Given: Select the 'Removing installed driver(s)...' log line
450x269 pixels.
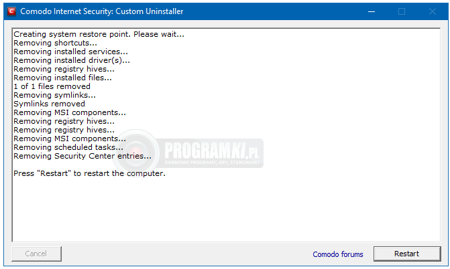Looking at the screenshot, I should pos(72,60).
